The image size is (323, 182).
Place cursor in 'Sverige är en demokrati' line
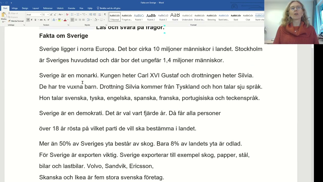130,113
